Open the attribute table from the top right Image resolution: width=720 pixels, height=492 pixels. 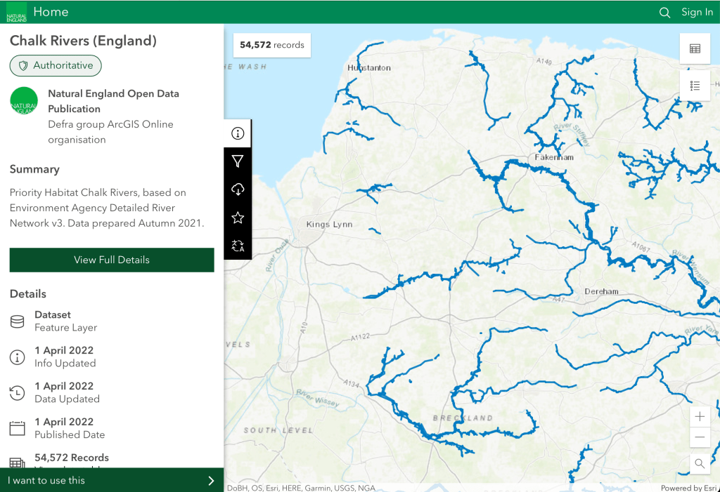[695, 48]
